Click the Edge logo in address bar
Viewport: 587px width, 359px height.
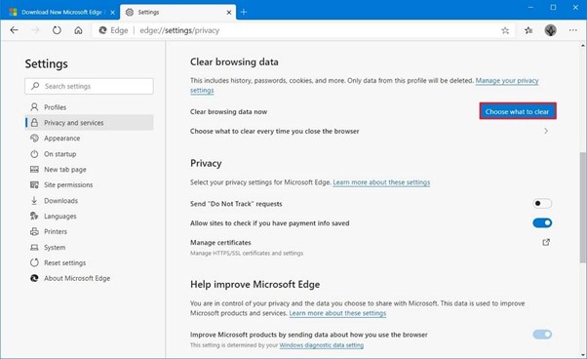coord(102,30)
